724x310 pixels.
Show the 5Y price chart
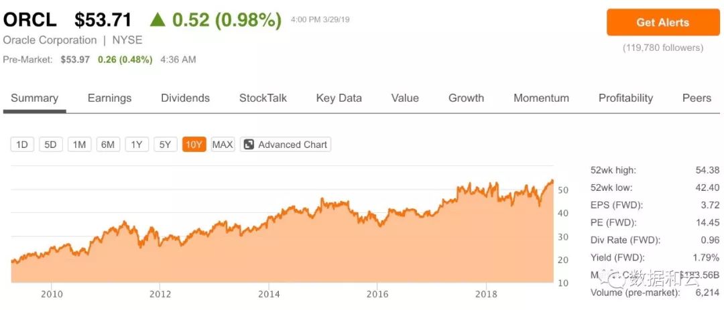pos(165,145)
